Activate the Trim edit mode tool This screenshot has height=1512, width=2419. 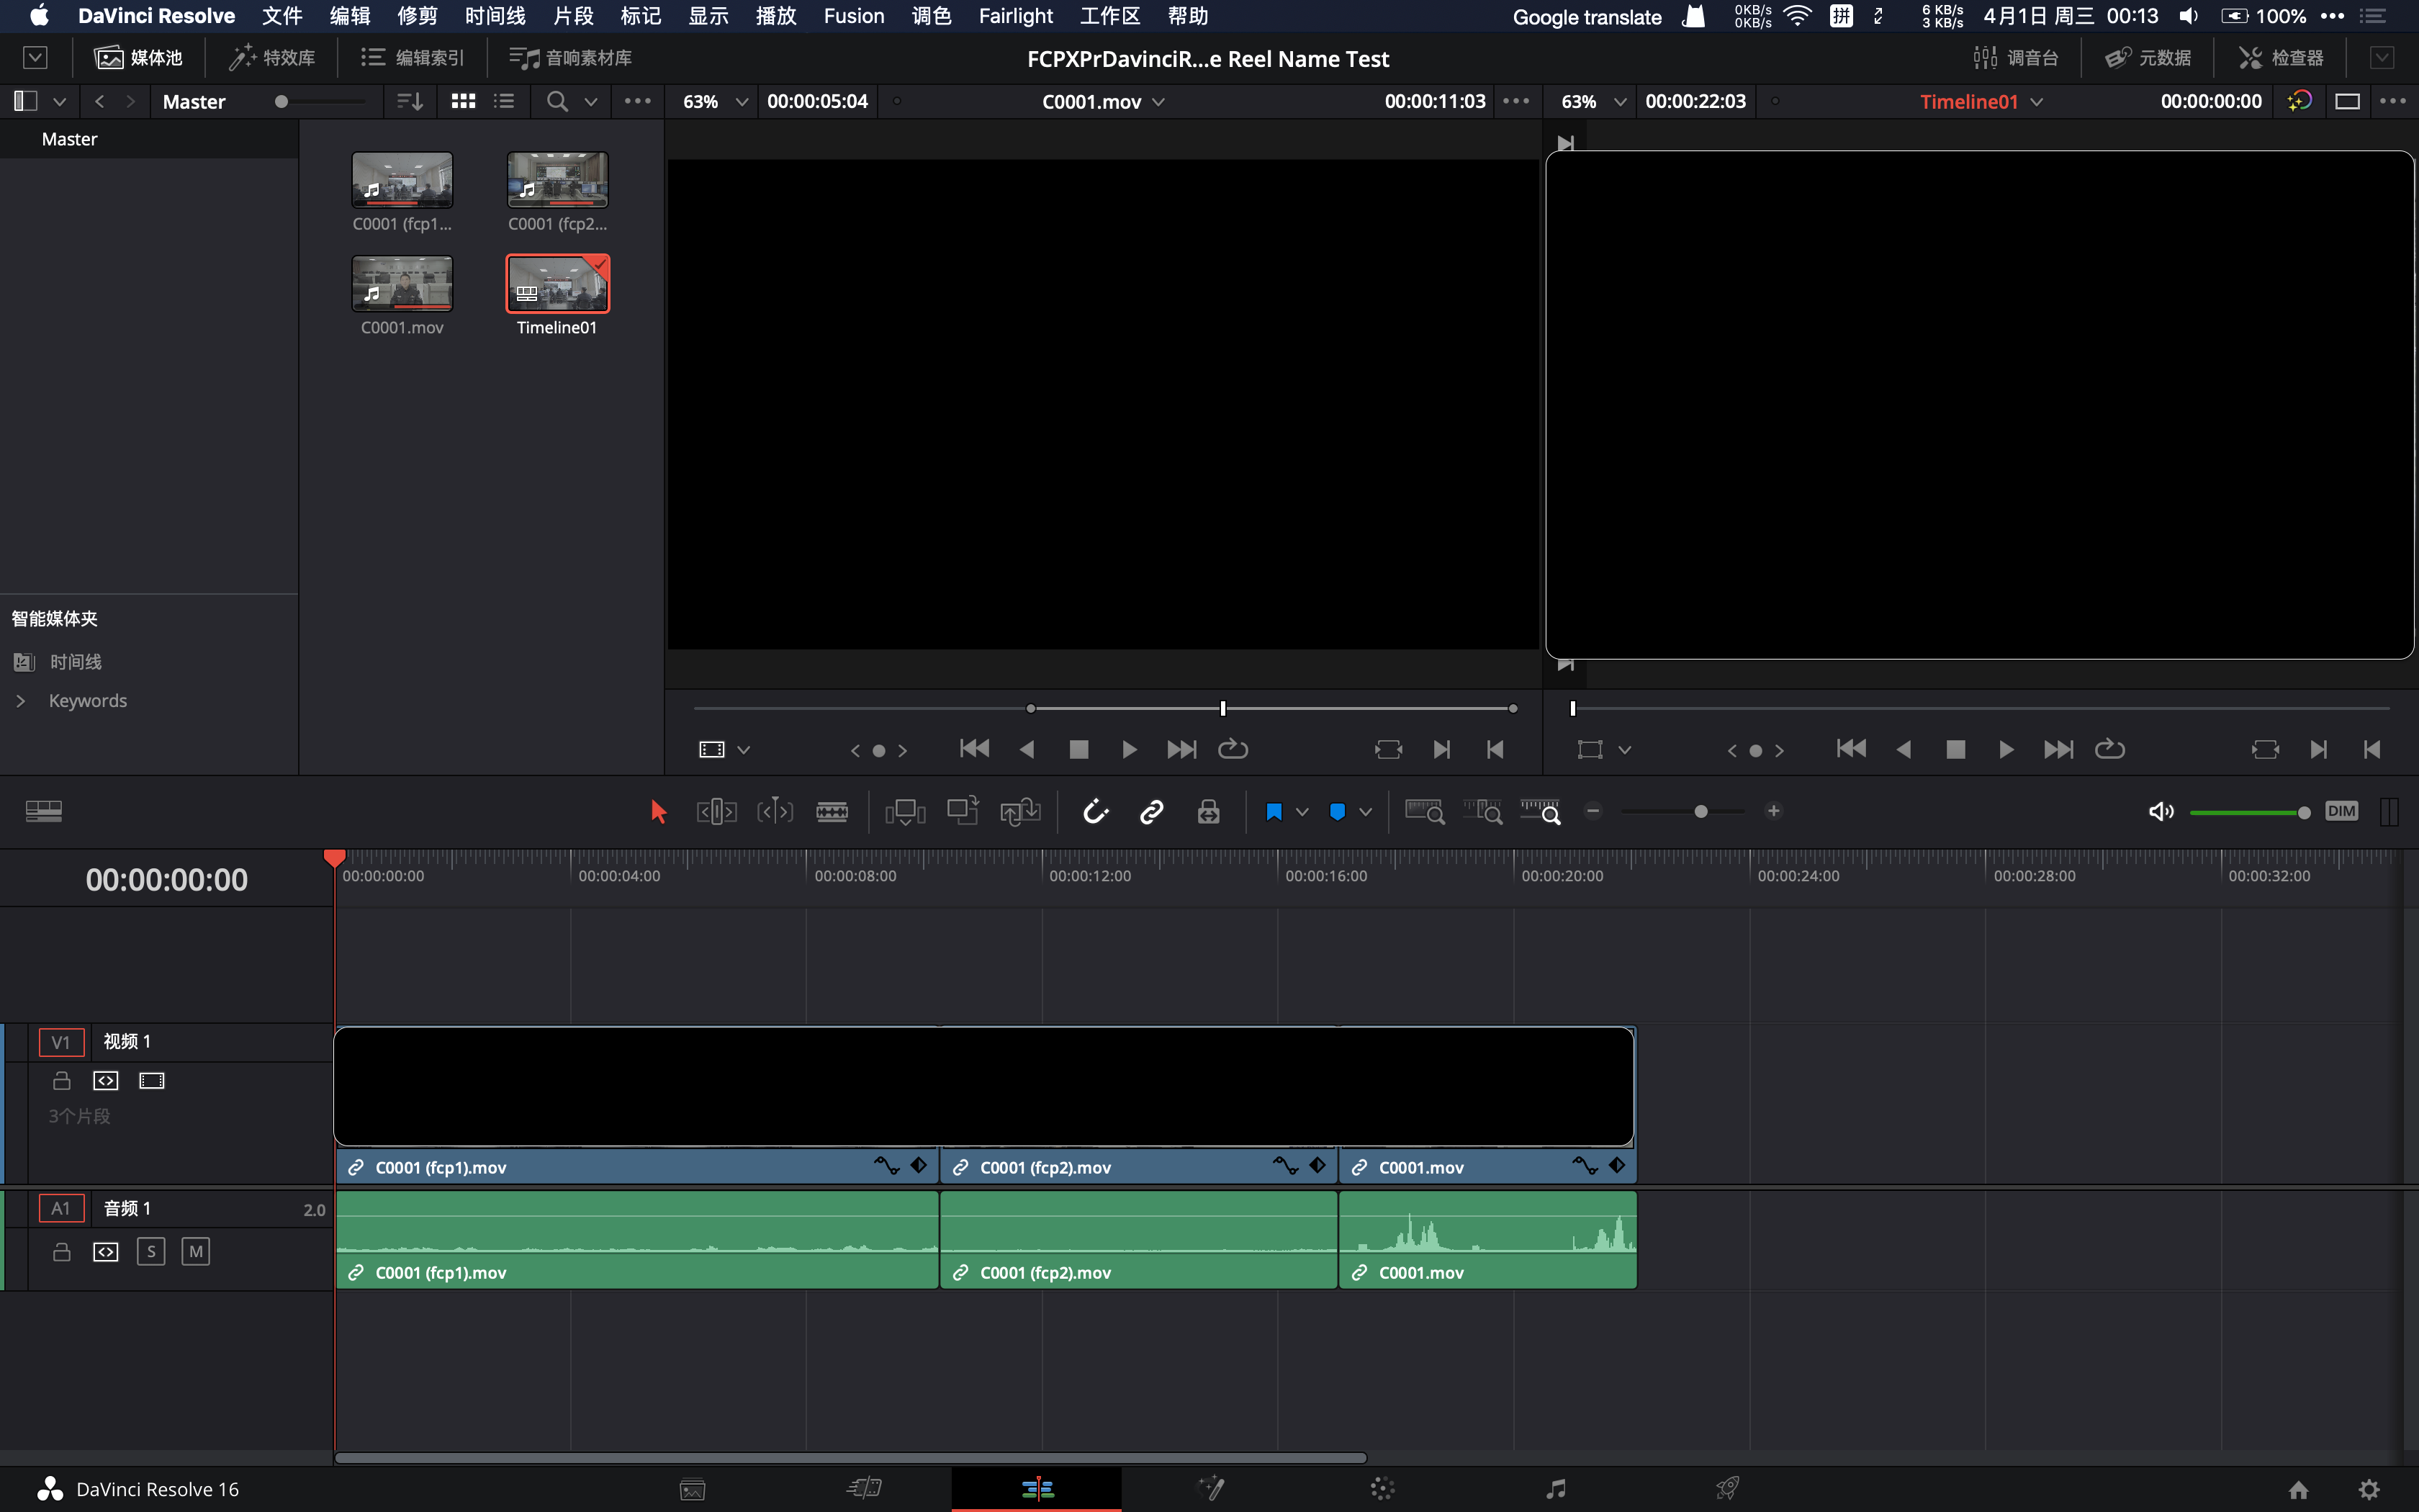tap(716, 812)
